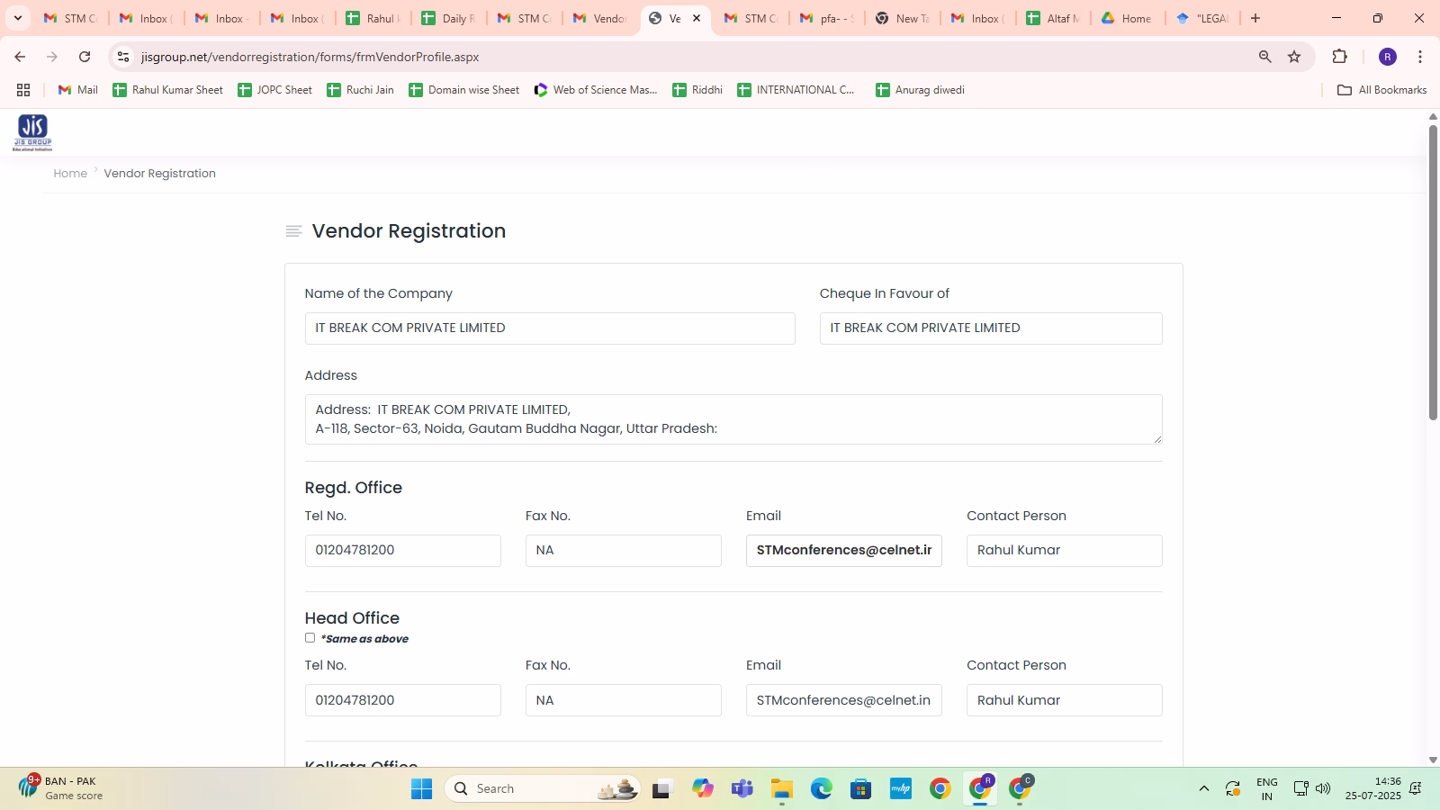This screenshot has width=1440, height=810.
Task: Expand the All Bookmarks folder
Action: (1382, 90)
